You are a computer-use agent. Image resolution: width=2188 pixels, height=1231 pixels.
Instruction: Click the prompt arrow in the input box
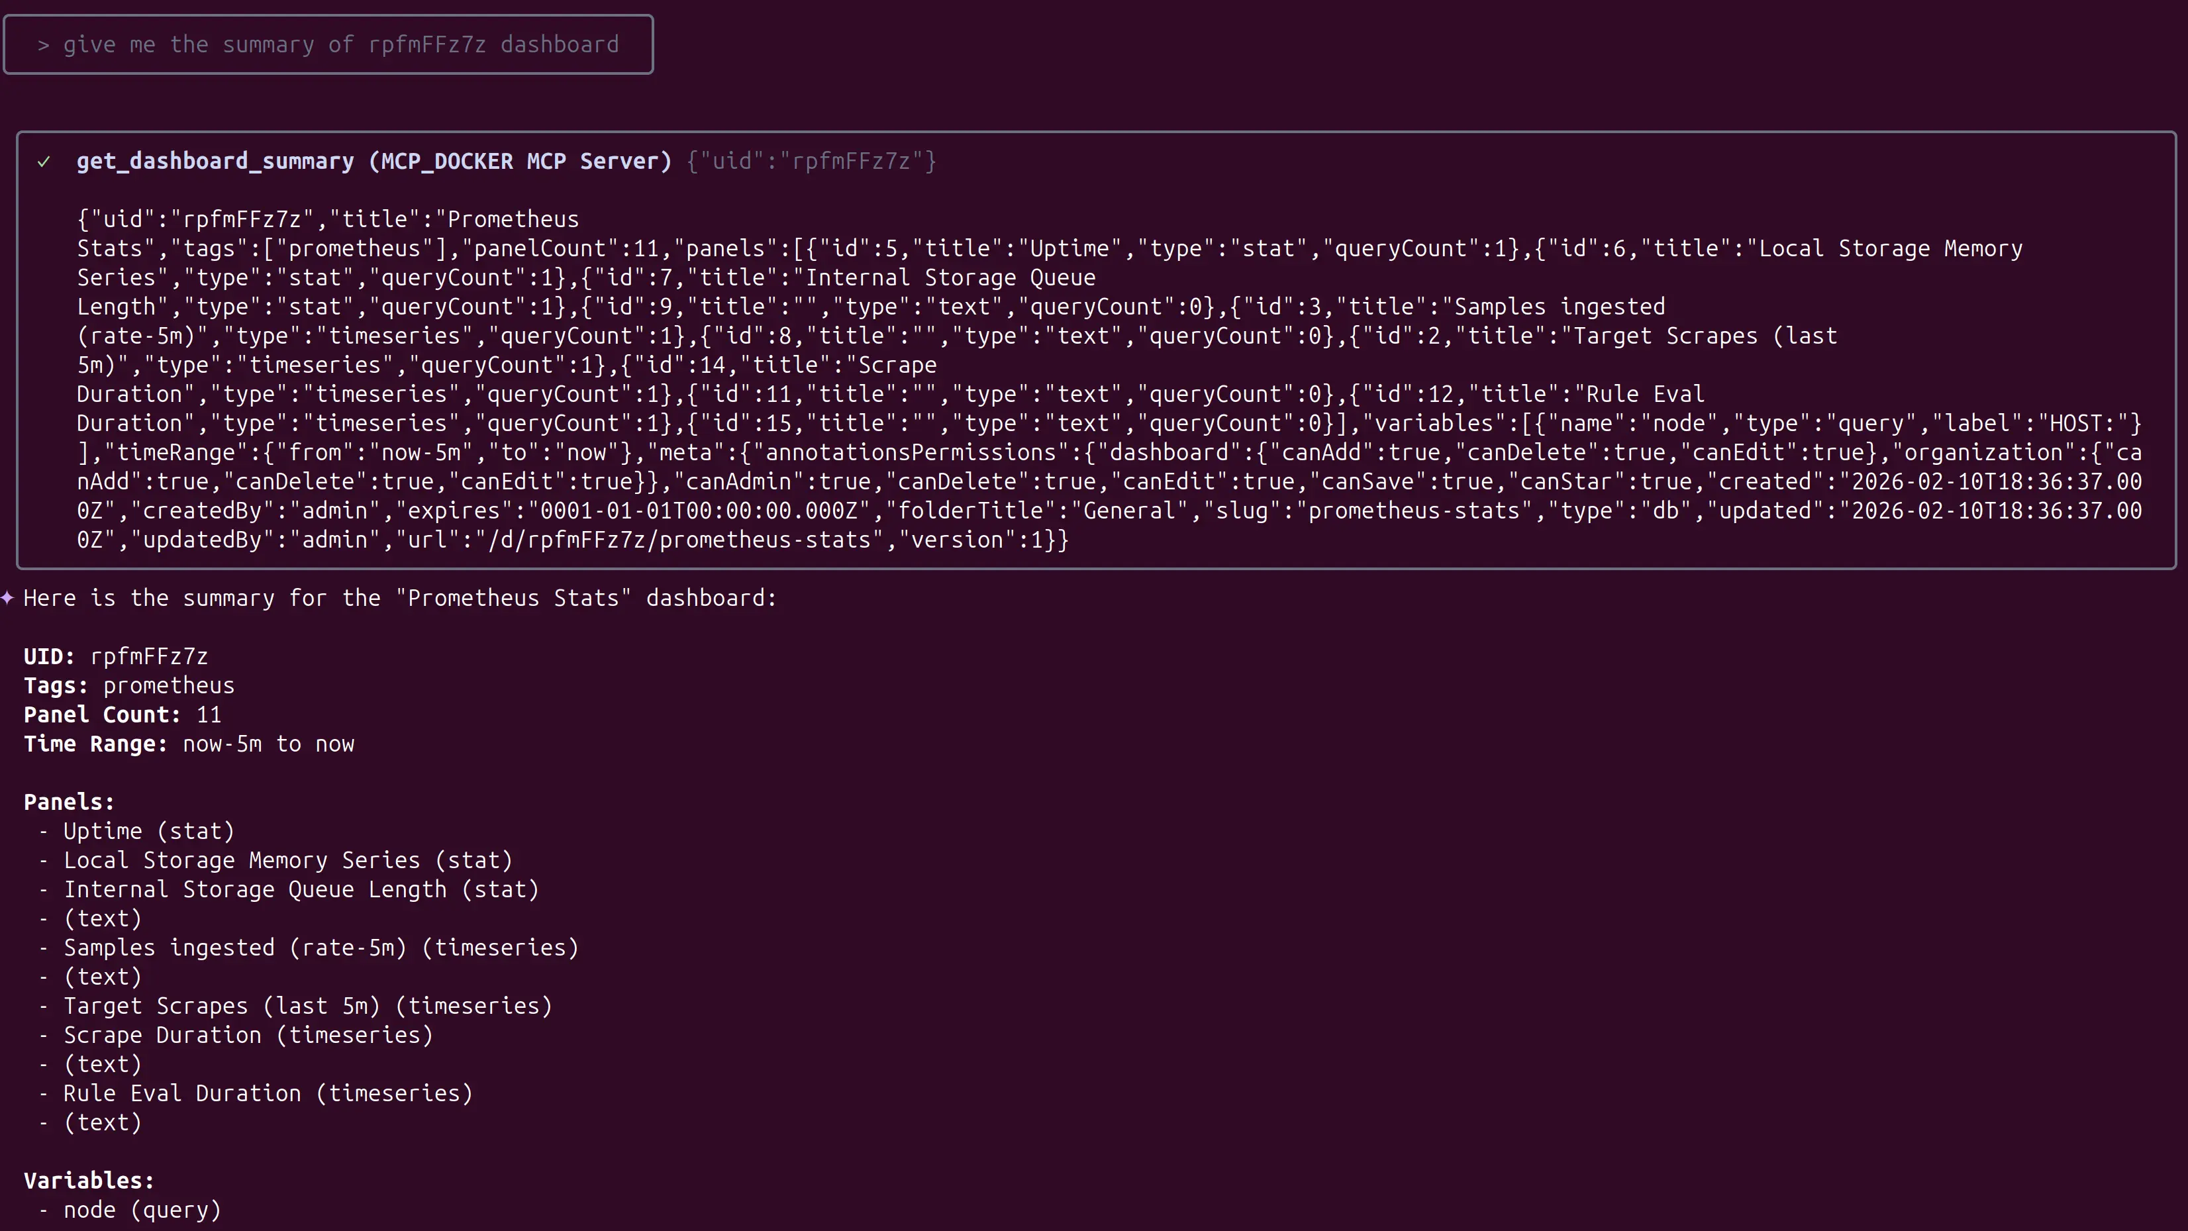pyautogui.click(x=43, y=45)
